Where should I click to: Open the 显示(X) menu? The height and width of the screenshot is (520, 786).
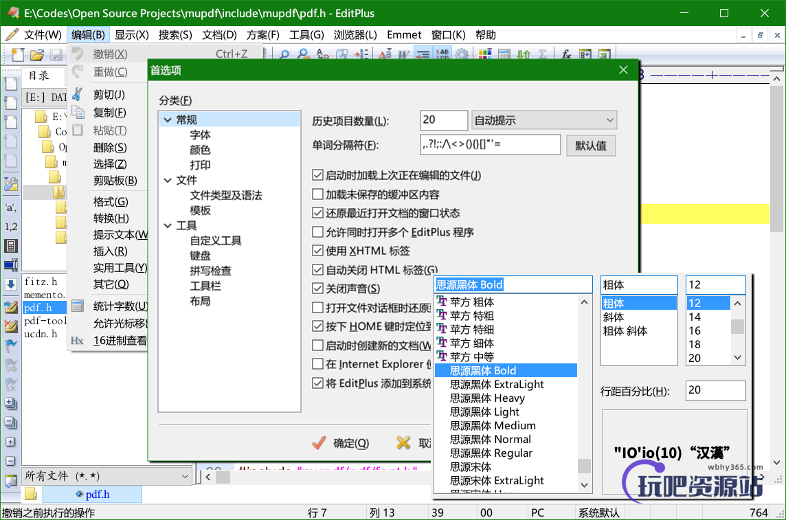pyautogui.click(x=132, y=34)
